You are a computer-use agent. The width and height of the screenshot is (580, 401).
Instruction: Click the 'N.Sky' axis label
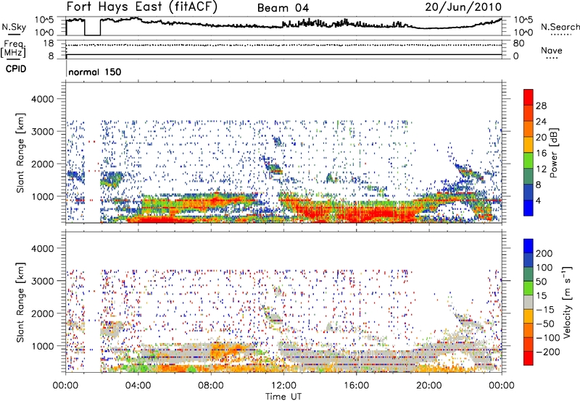[14, 27]
